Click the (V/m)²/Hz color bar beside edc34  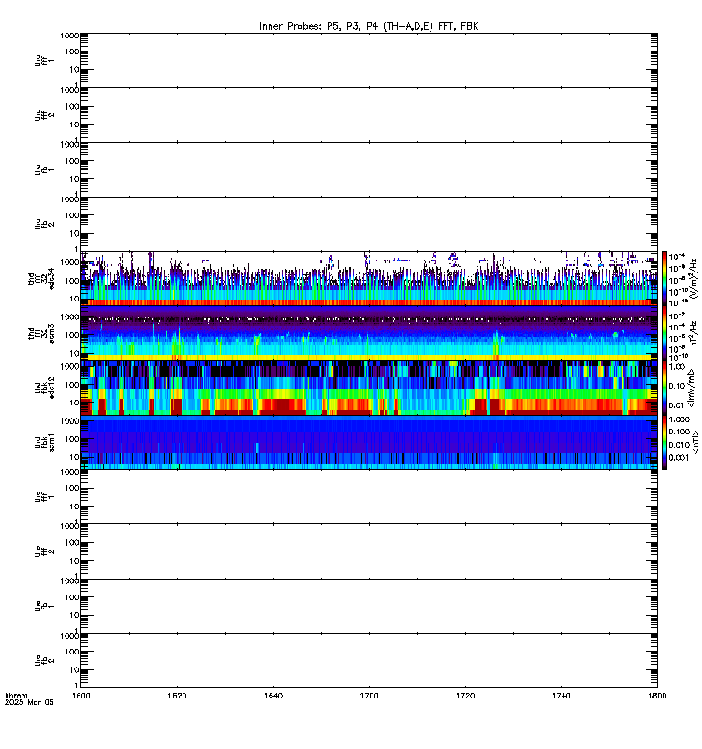(665, 278)
